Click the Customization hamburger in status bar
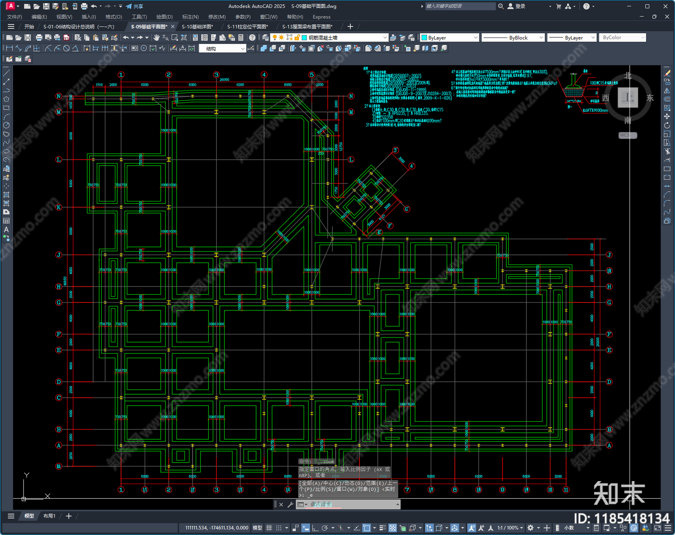675x535 pixels. (x=668, y=528)
